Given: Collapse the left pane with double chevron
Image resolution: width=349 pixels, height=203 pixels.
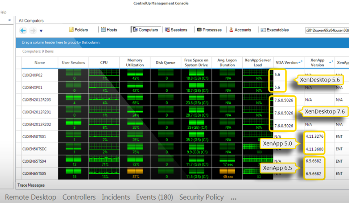Looking at the screenshot, I should click(9, 20).
